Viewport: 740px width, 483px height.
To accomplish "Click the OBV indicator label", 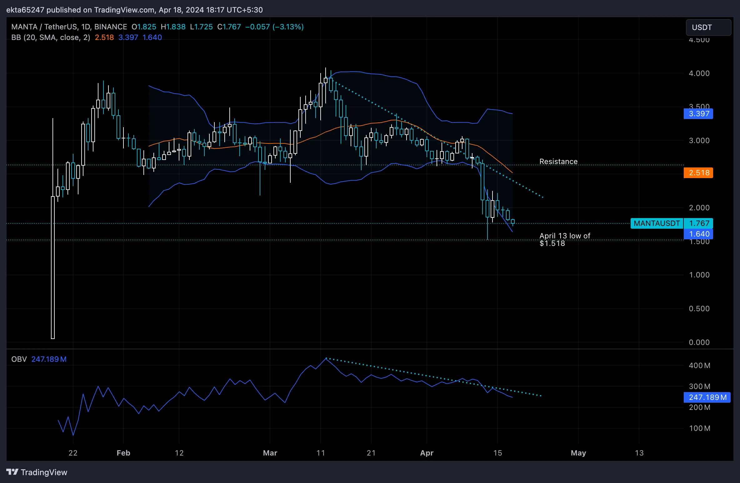I will coord(19,359).
